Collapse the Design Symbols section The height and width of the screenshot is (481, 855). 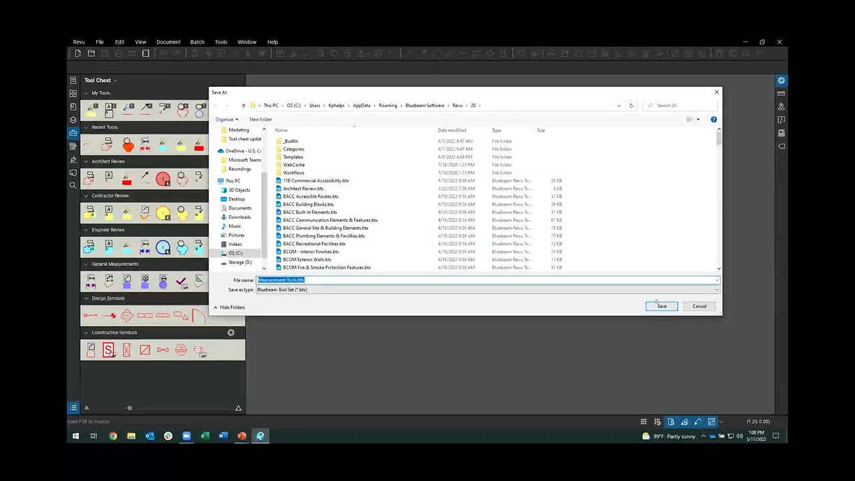pyautogui.click(x=85, y=299)
